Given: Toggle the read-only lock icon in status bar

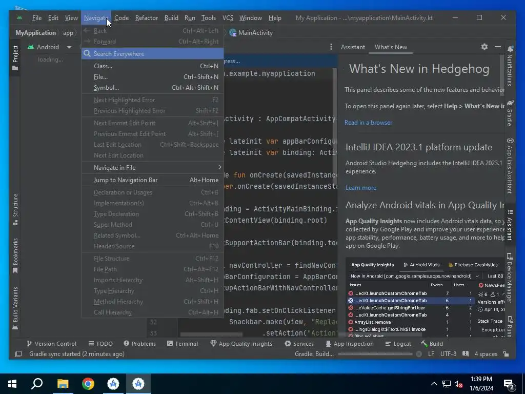Looking at the screenshot, I should coord(506,354).
